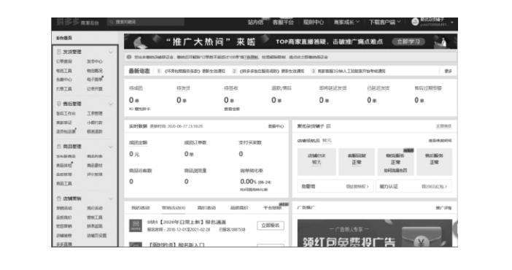Open 评价管理 in the sidebar
This screenshot has height=270, width=512.
point(95,174)
